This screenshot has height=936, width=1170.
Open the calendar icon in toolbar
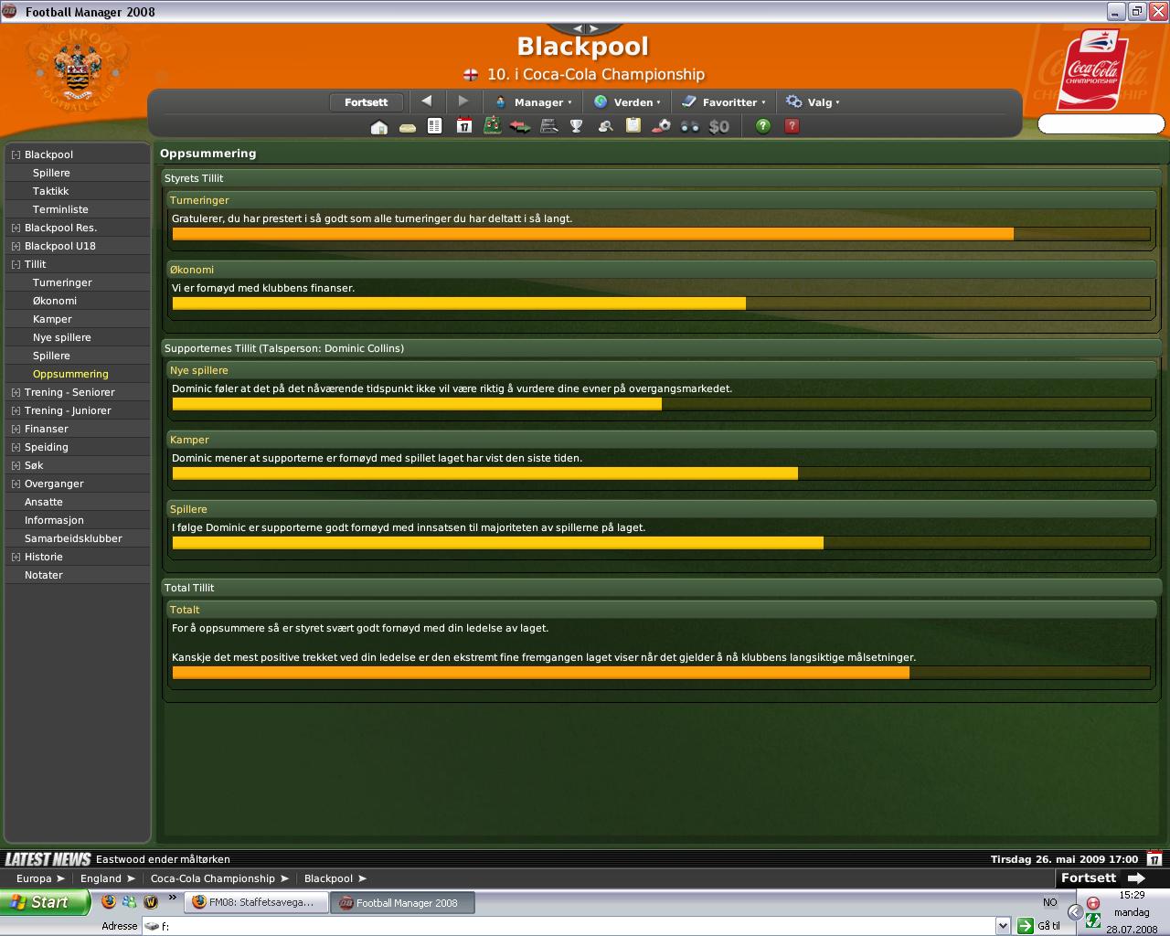click(x=464, y=126)
